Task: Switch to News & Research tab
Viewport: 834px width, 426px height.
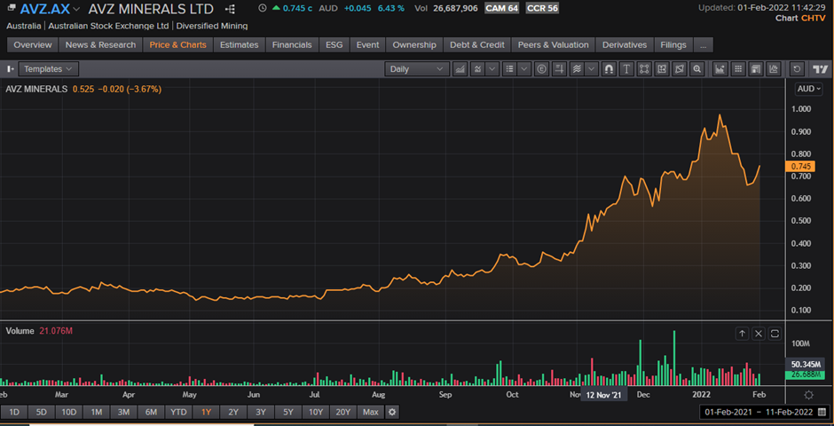Action: (100, 44)
